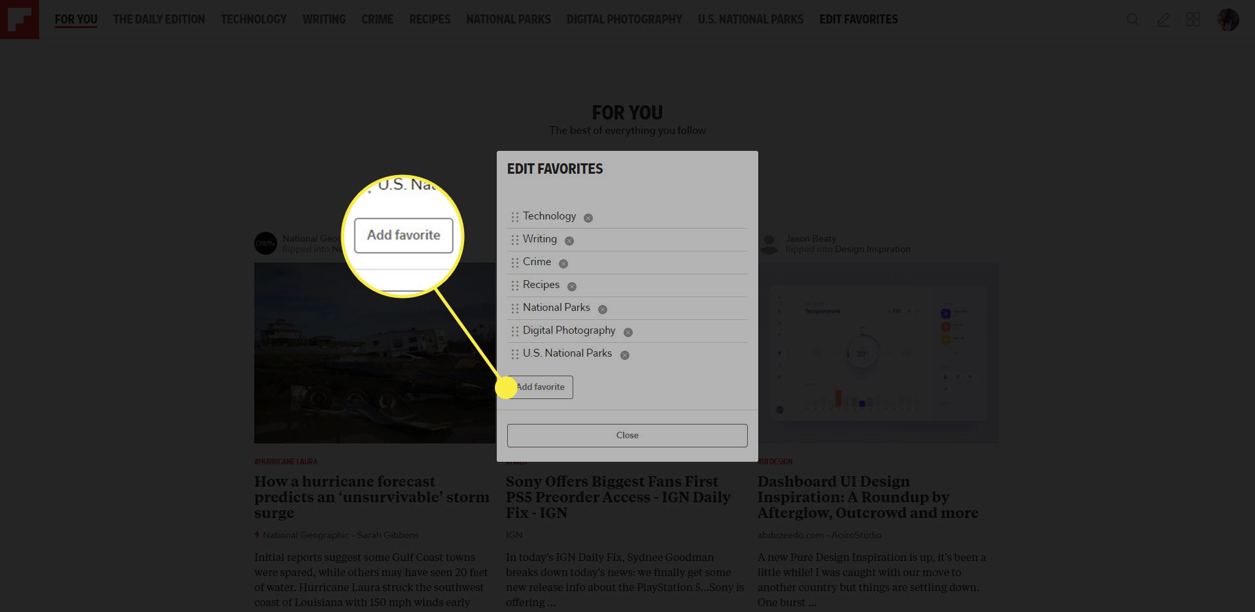
Task: Click drag handle beside Digital Photography
Action: coord(515,331)
